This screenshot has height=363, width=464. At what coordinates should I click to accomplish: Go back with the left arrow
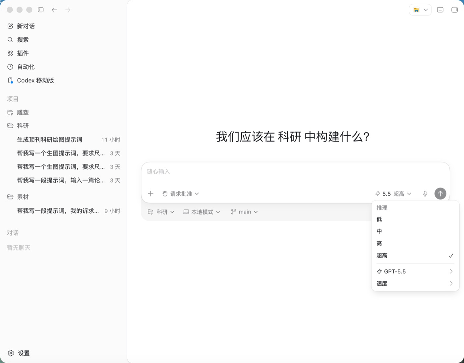(54, 10)
